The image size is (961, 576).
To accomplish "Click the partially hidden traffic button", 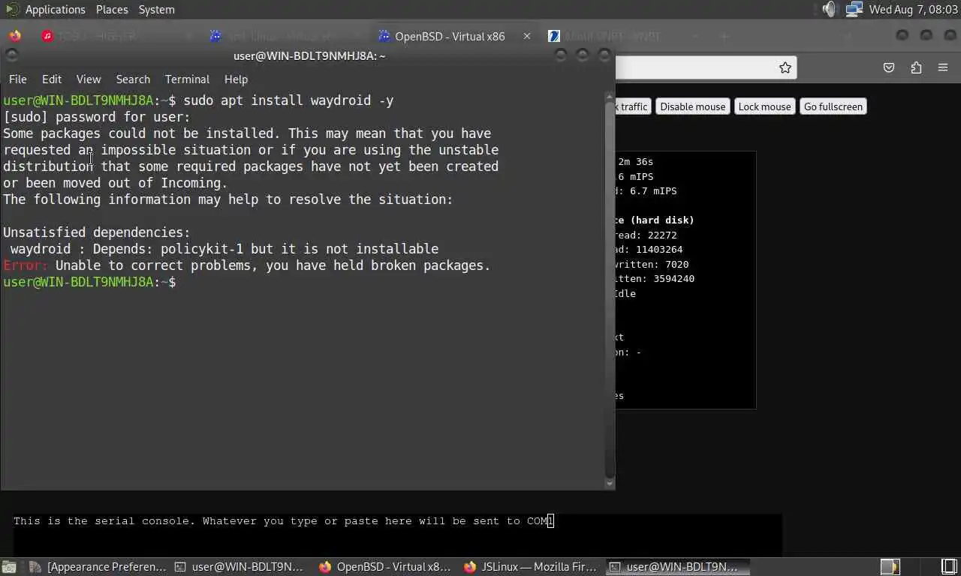I will (633, 106).
